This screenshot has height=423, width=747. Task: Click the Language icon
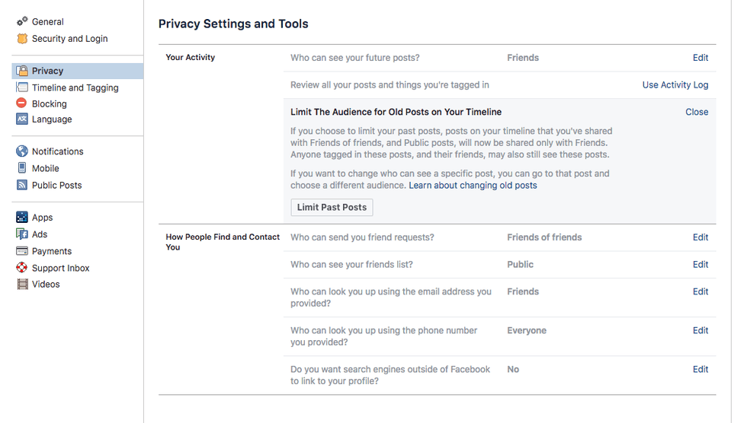[22, 119]
